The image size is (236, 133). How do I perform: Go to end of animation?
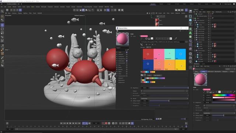pos(79,123)
